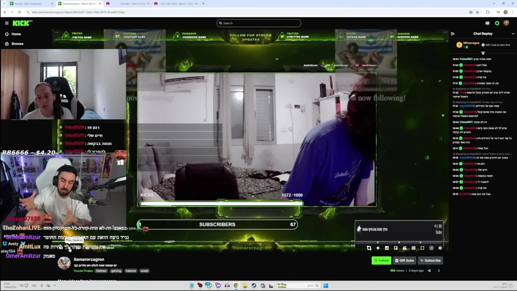Select the lowercase hebrew tag
This screenshot has height=291, width=517.
[131, 271]
